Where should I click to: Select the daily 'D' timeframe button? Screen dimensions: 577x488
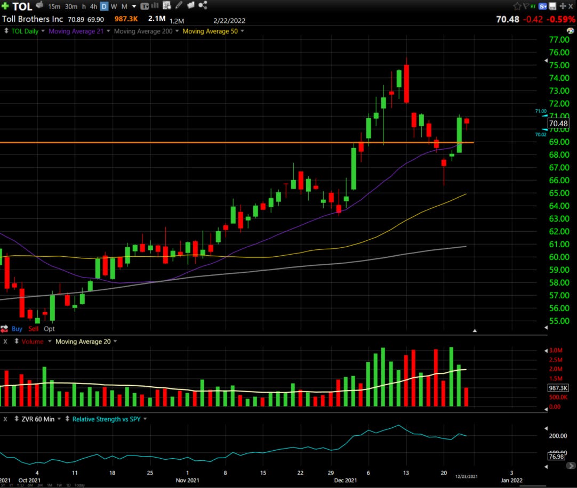104,6
